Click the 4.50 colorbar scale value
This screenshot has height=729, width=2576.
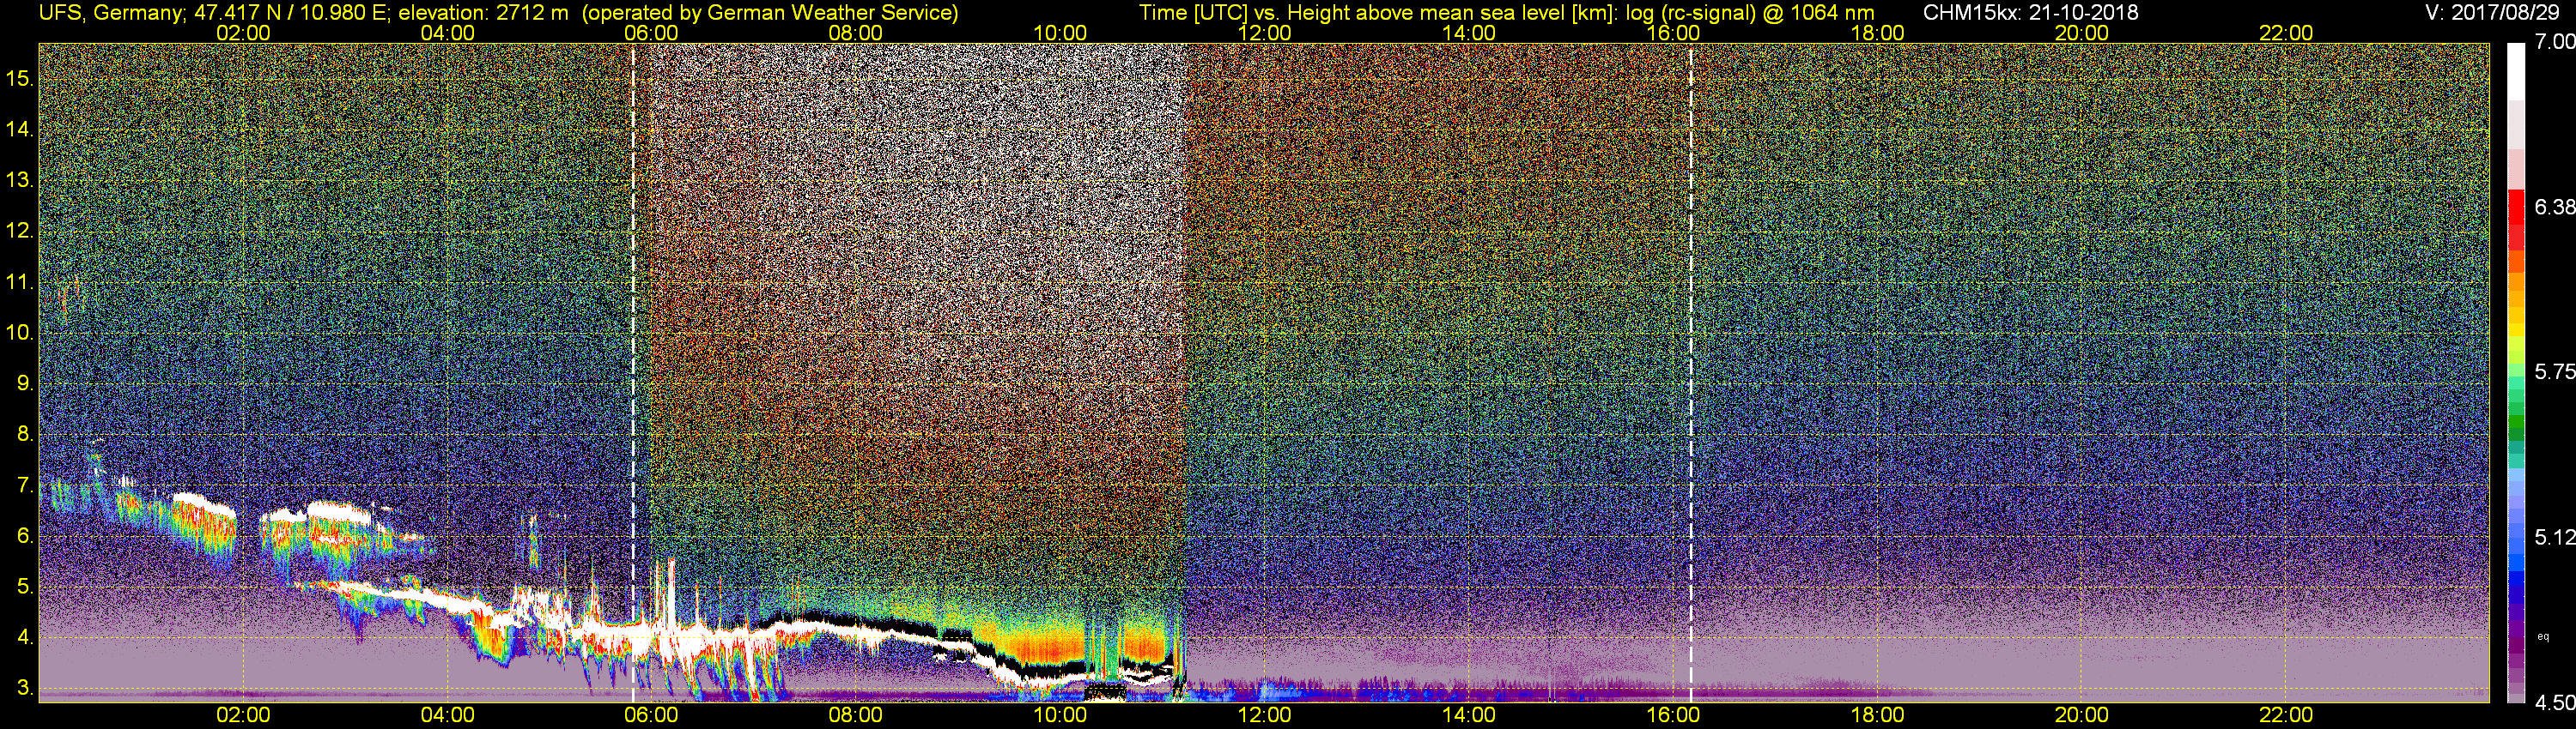click(x=2554, y=703)
